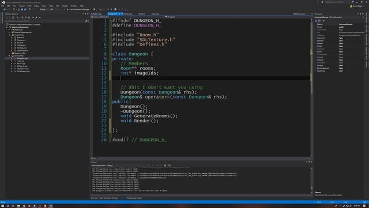The height and width of the screenshot is (208, 369).
Task: Open the SDLTexture.cpp preview tab
Action: [299, 14]
